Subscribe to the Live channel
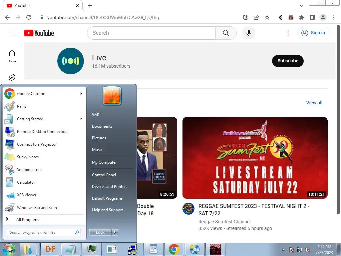The image size is (341, 256). 288,61
